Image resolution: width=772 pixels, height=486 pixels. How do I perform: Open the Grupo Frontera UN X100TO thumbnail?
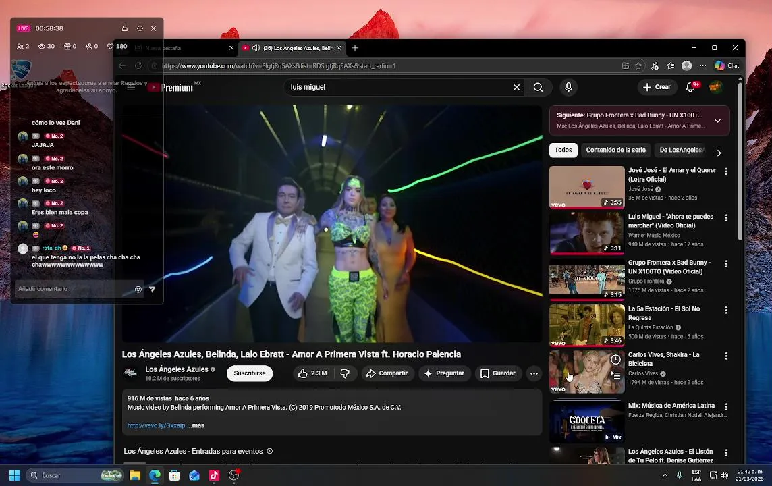(x=587, y=279)
